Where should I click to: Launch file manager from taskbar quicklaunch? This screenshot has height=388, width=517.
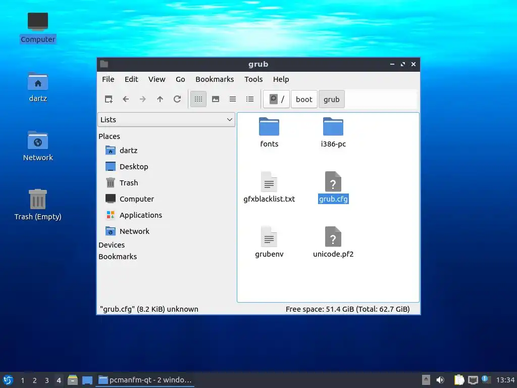(x=73, y=380)
